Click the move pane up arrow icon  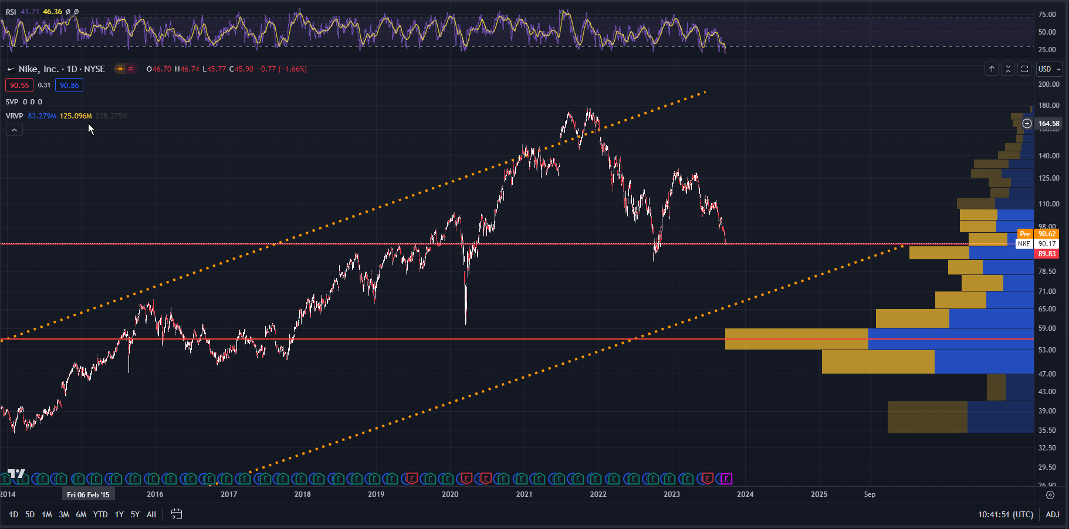[992, 69]
